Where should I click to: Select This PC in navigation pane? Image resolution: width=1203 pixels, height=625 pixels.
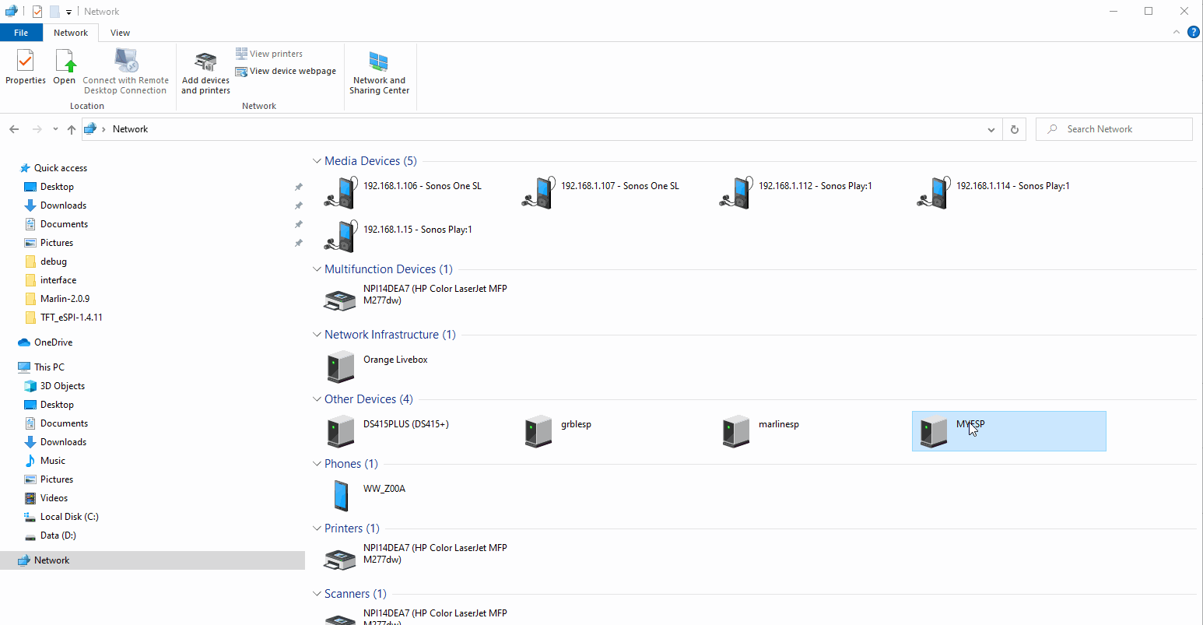(x=49, y=367)
